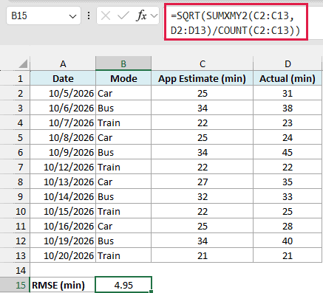Select row 7 header
The width and height of the screenshot is (323, 293).
15,167
